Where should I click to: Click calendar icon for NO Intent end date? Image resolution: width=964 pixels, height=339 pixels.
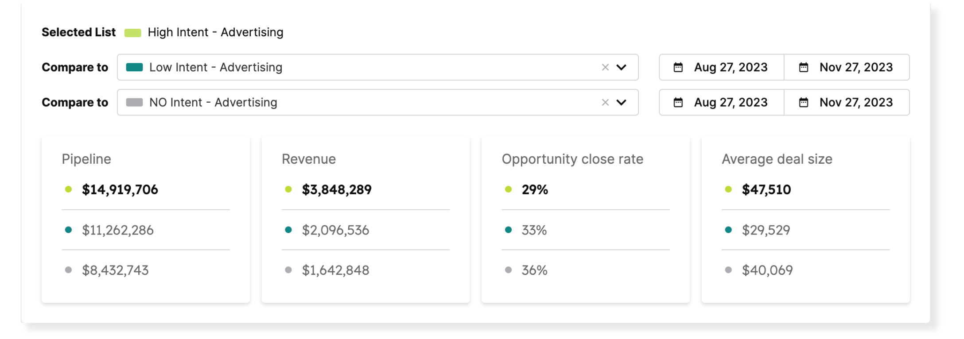click(803, 103)
